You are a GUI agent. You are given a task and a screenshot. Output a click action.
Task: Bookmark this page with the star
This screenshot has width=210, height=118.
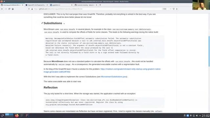pyautogui.click(x=177, y=9)
